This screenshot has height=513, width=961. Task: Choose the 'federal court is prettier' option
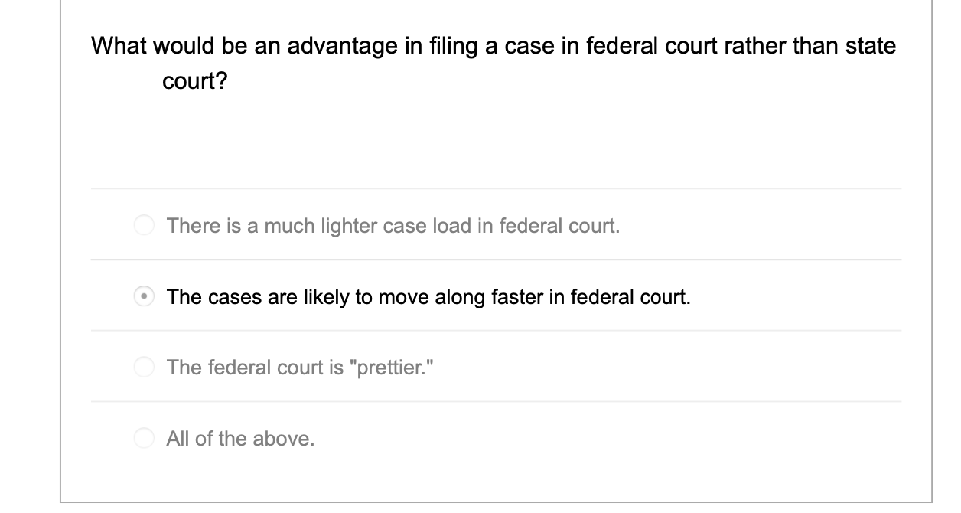tap(144, 368)
